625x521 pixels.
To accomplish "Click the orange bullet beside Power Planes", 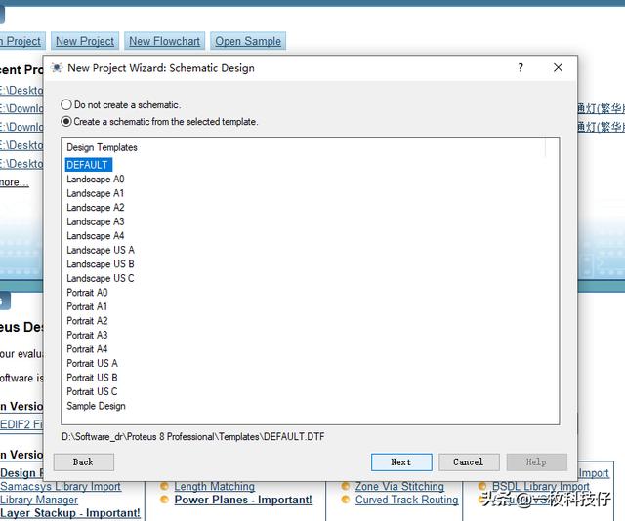I will tap(164, 500).
